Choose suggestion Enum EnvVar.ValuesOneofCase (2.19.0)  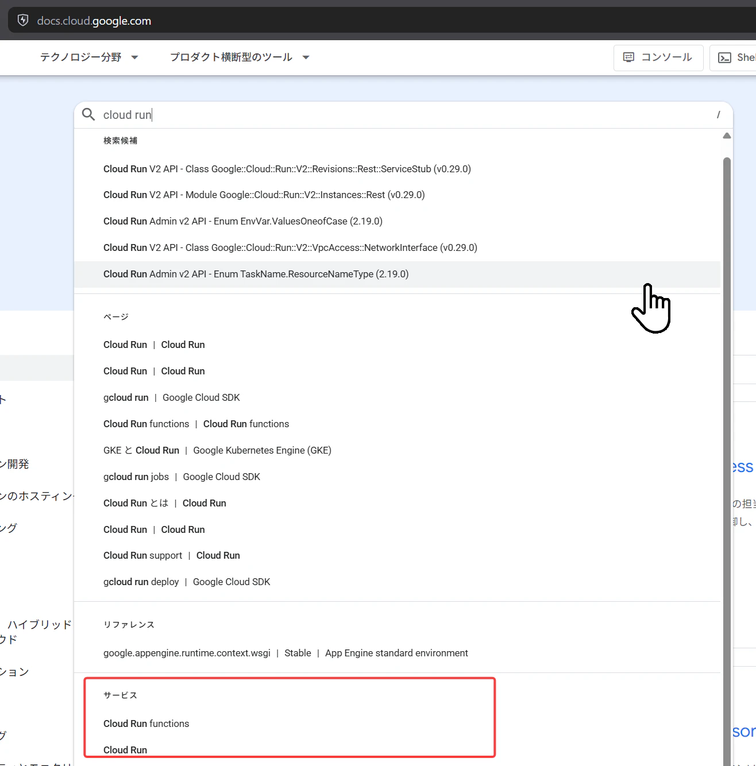tap(398, 222)
